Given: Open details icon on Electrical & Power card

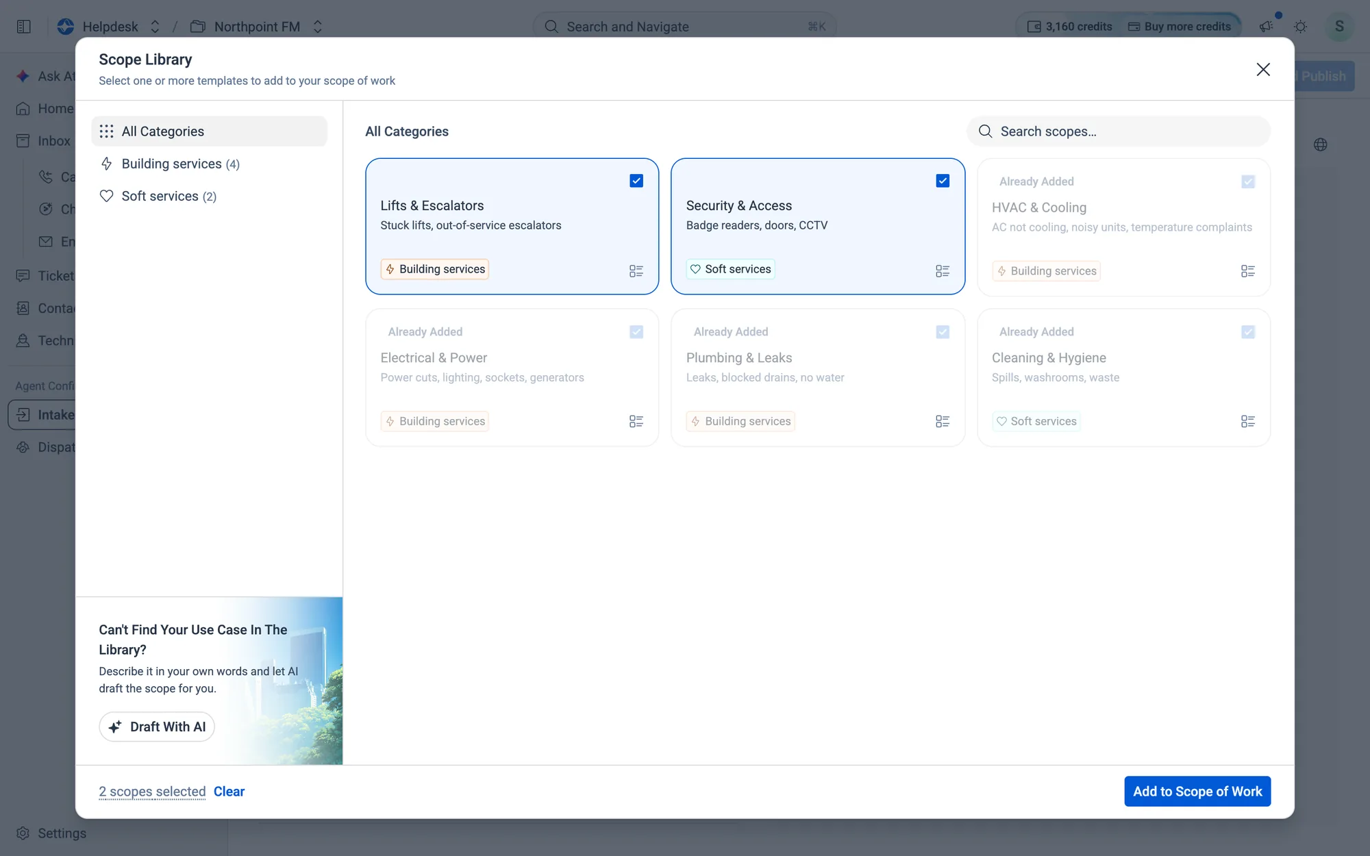Looking at the screenshot, I should pos(636,421).
